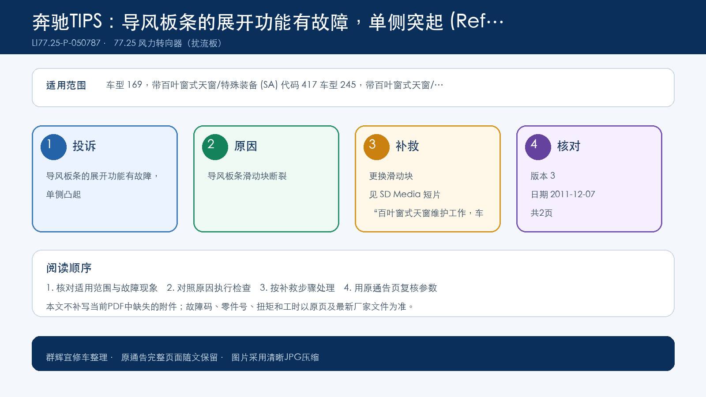Click text 导风板条滑动块断裂
Viewport: 706px width, 397px height.
[247, 176]
